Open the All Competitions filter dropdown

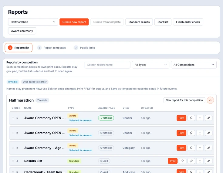tap(194, 65)
